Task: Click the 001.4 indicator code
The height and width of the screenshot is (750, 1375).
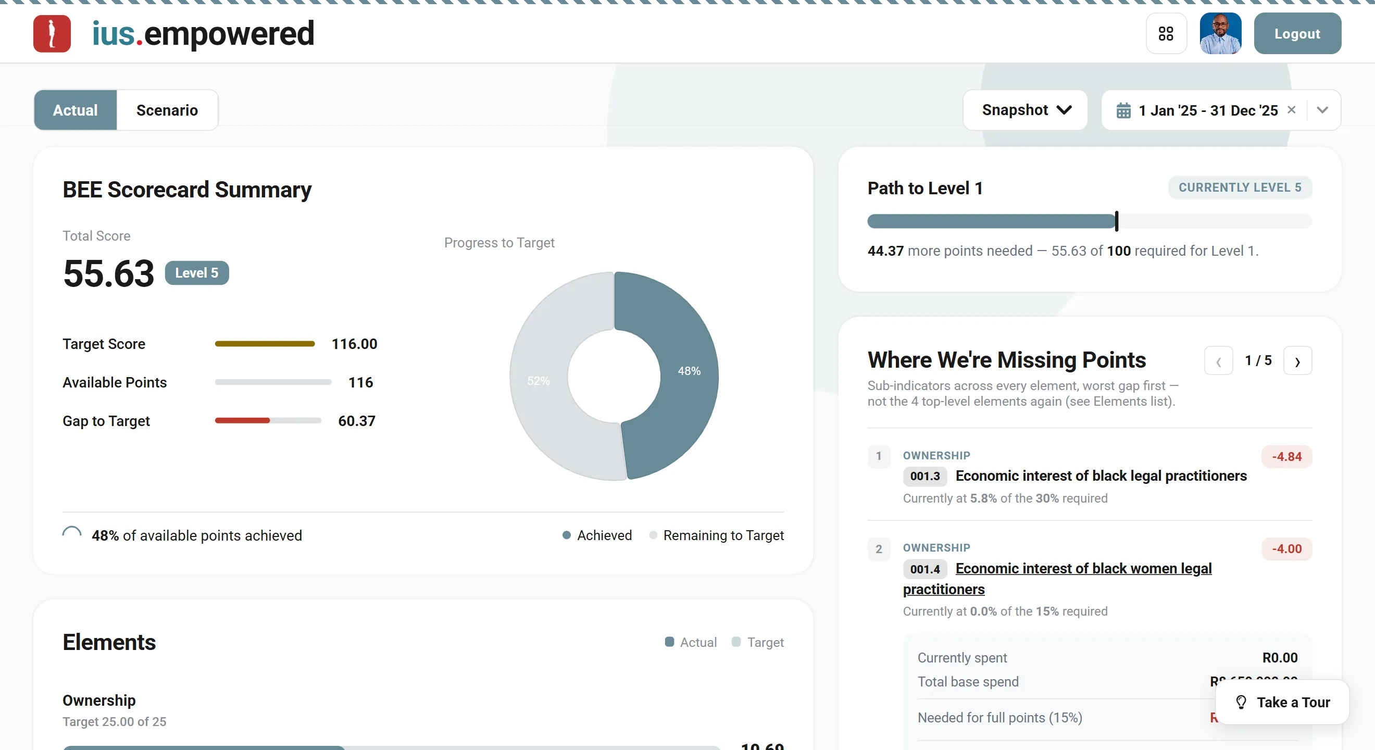Action: 925,569
